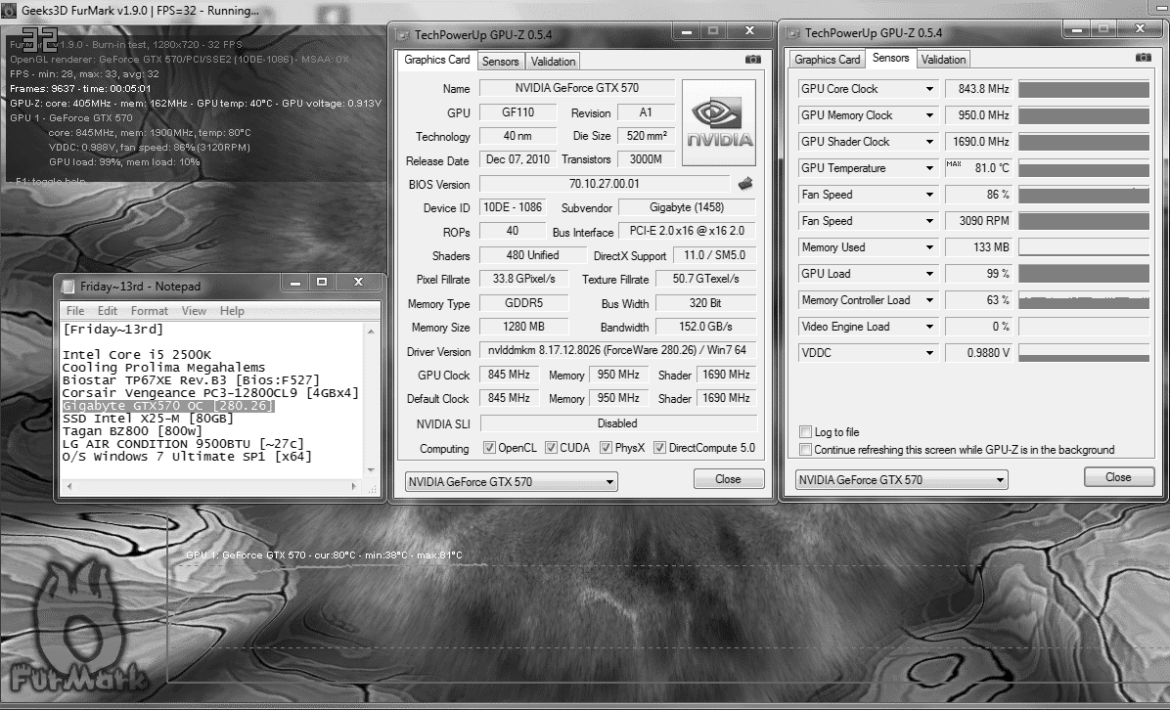
Task: Click the GPU-Z app icon in the Sensors window title bar
Action: [793, 33]
